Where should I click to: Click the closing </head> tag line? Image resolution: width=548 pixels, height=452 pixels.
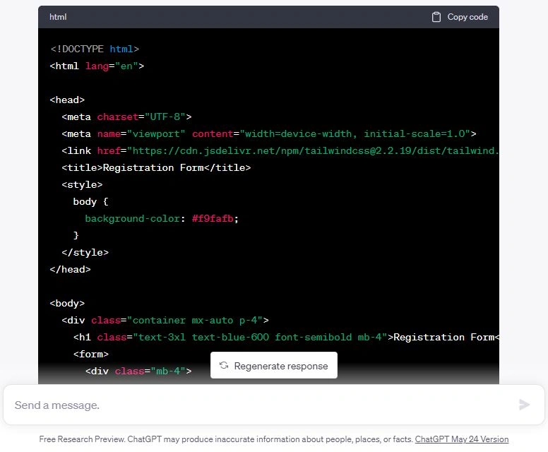pyautogui.click(x=70, y=270)
